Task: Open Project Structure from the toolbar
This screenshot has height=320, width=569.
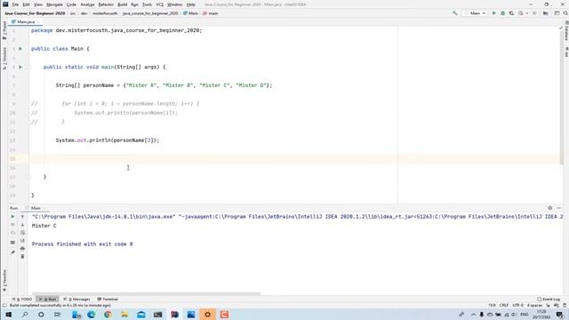Action: [x=545, y=13]
